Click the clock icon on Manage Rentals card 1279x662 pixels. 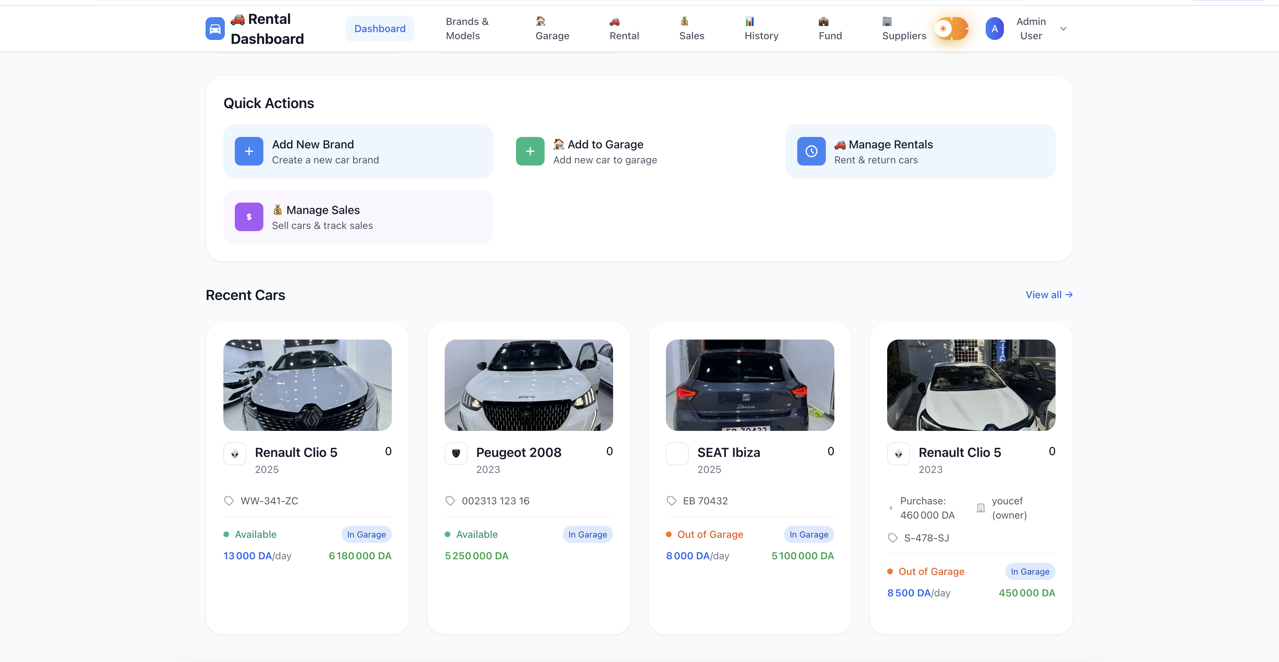(811, 151)
